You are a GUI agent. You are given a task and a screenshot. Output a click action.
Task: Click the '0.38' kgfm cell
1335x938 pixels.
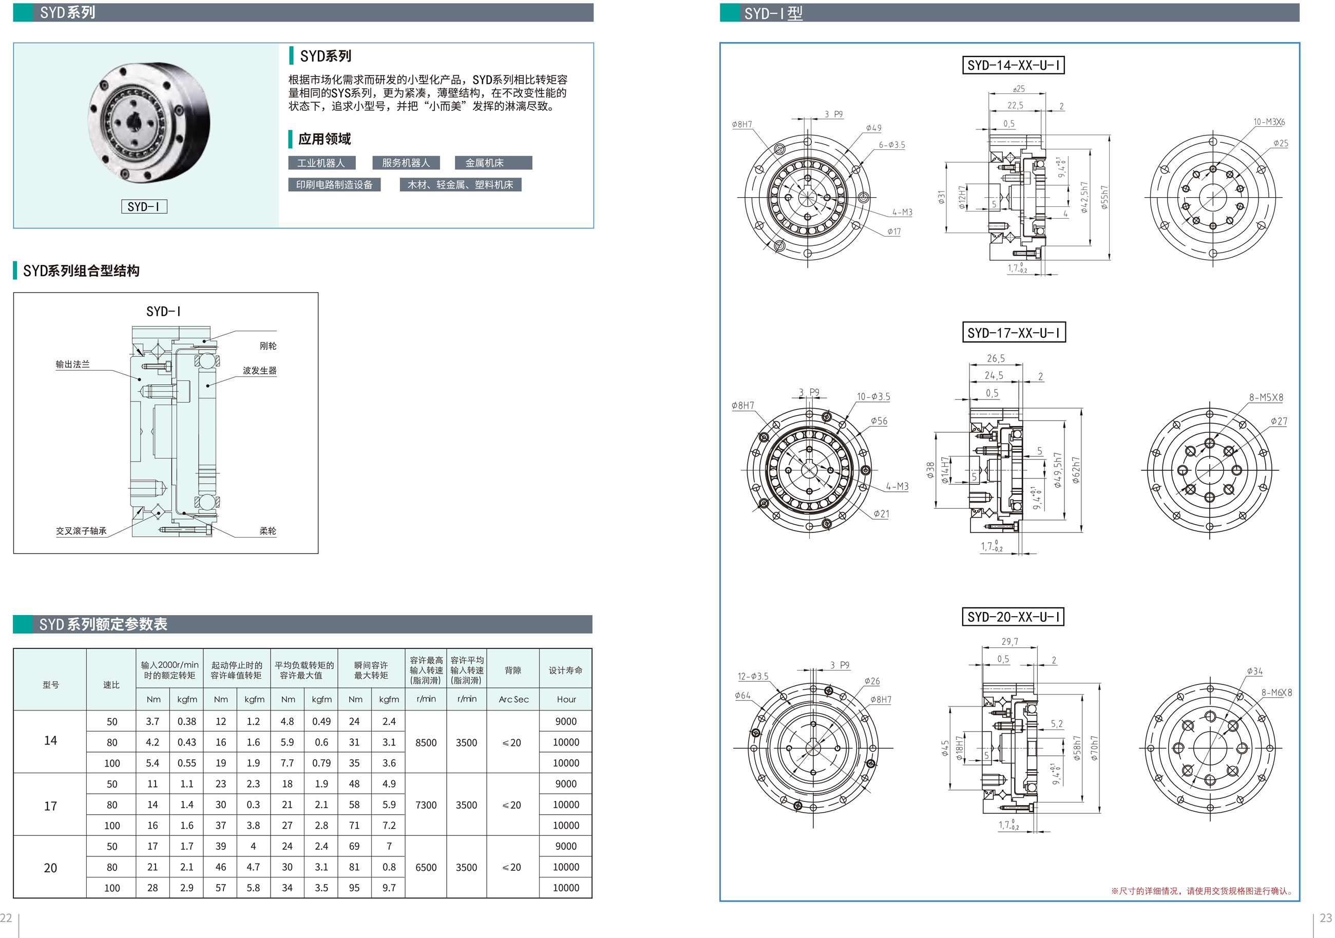click(187, 721)
